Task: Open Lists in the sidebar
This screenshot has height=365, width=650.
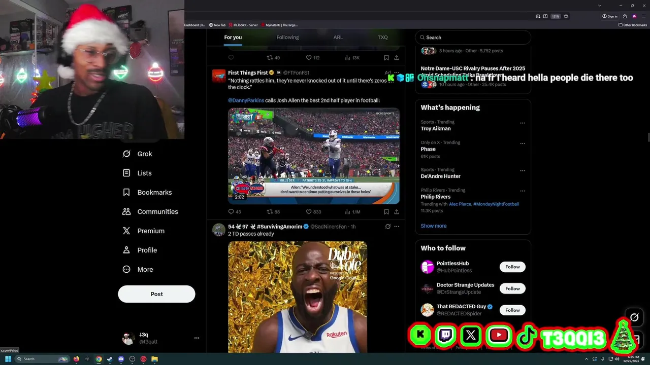Action: (x=137, y=173)
